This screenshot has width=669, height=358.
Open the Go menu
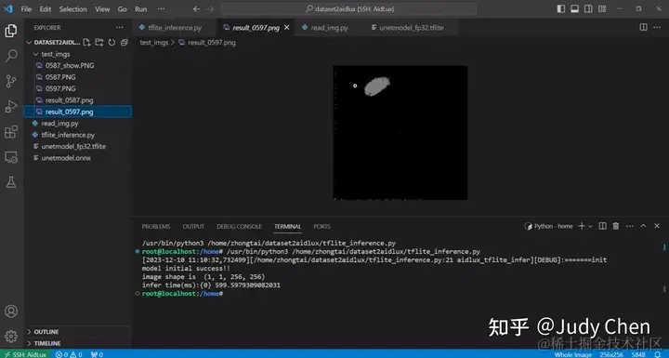[122, 9]
